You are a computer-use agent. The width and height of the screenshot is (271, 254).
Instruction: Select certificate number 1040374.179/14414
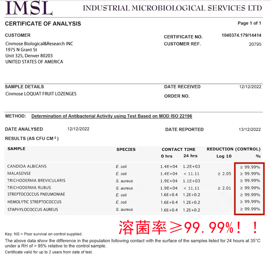click(241, 35)
